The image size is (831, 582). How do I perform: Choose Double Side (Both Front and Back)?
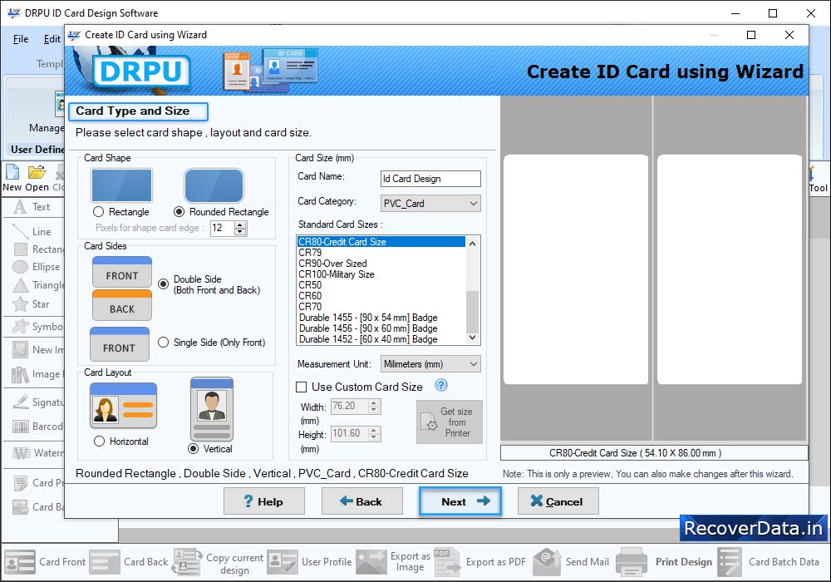pos(164,284)
